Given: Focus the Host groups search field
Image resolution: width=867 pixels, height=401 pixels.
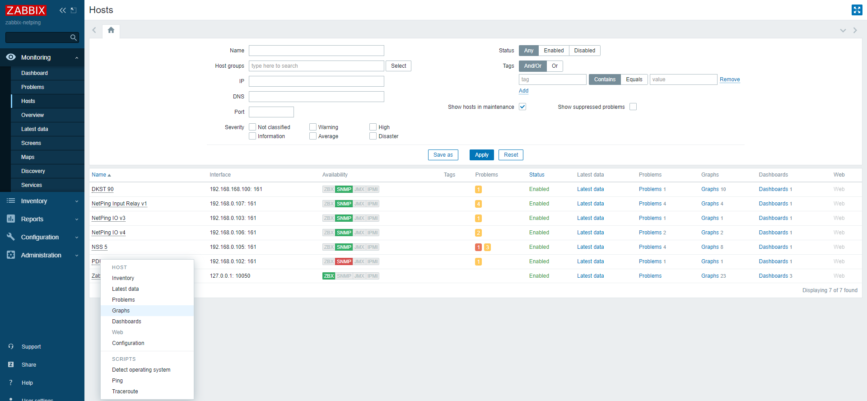Looking at the screenshot, I should [316, 66].
